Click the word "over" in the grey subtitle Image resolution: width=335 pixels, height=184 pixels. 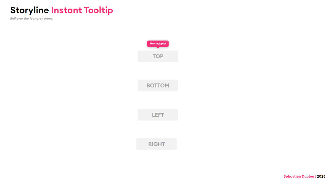20,19
